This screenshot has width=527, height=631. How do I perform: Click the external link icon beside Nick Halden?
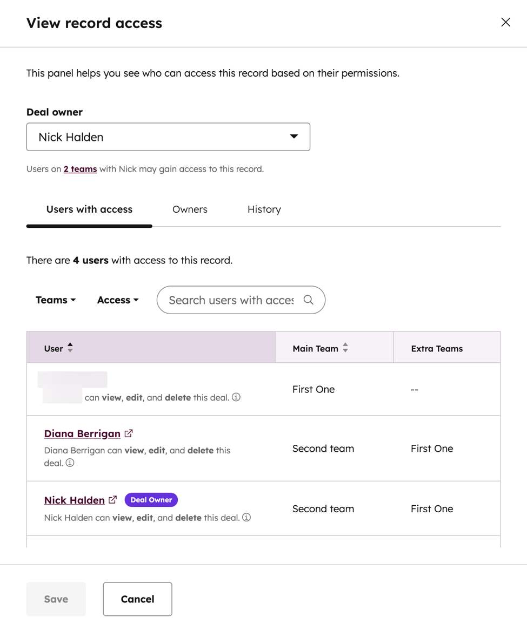pyautogui.click(x=112, y=499)
